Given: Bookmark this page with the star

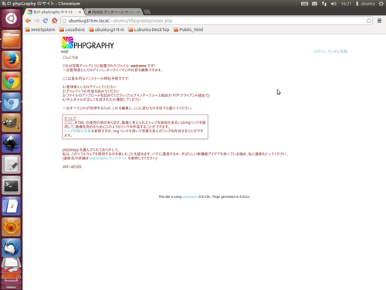Looking at the screenshot, I should click(x=369, y=21).
